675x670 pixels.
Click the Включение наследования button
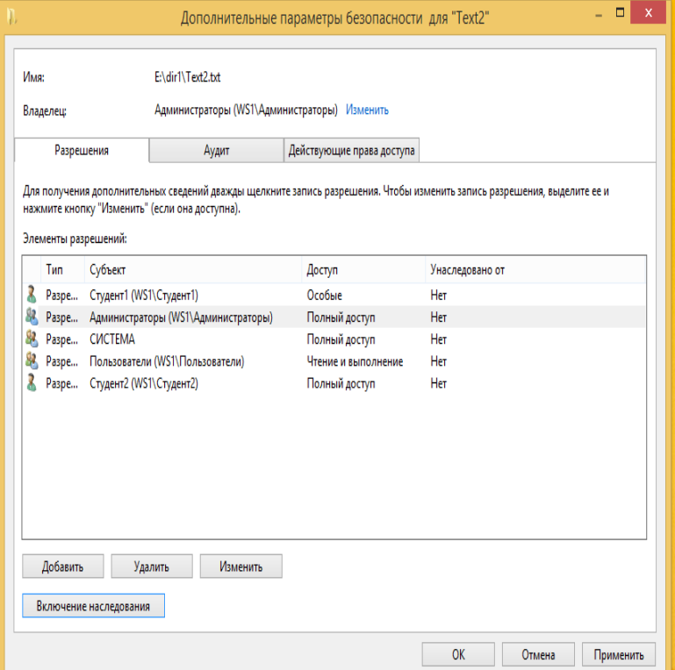(93, 607)
